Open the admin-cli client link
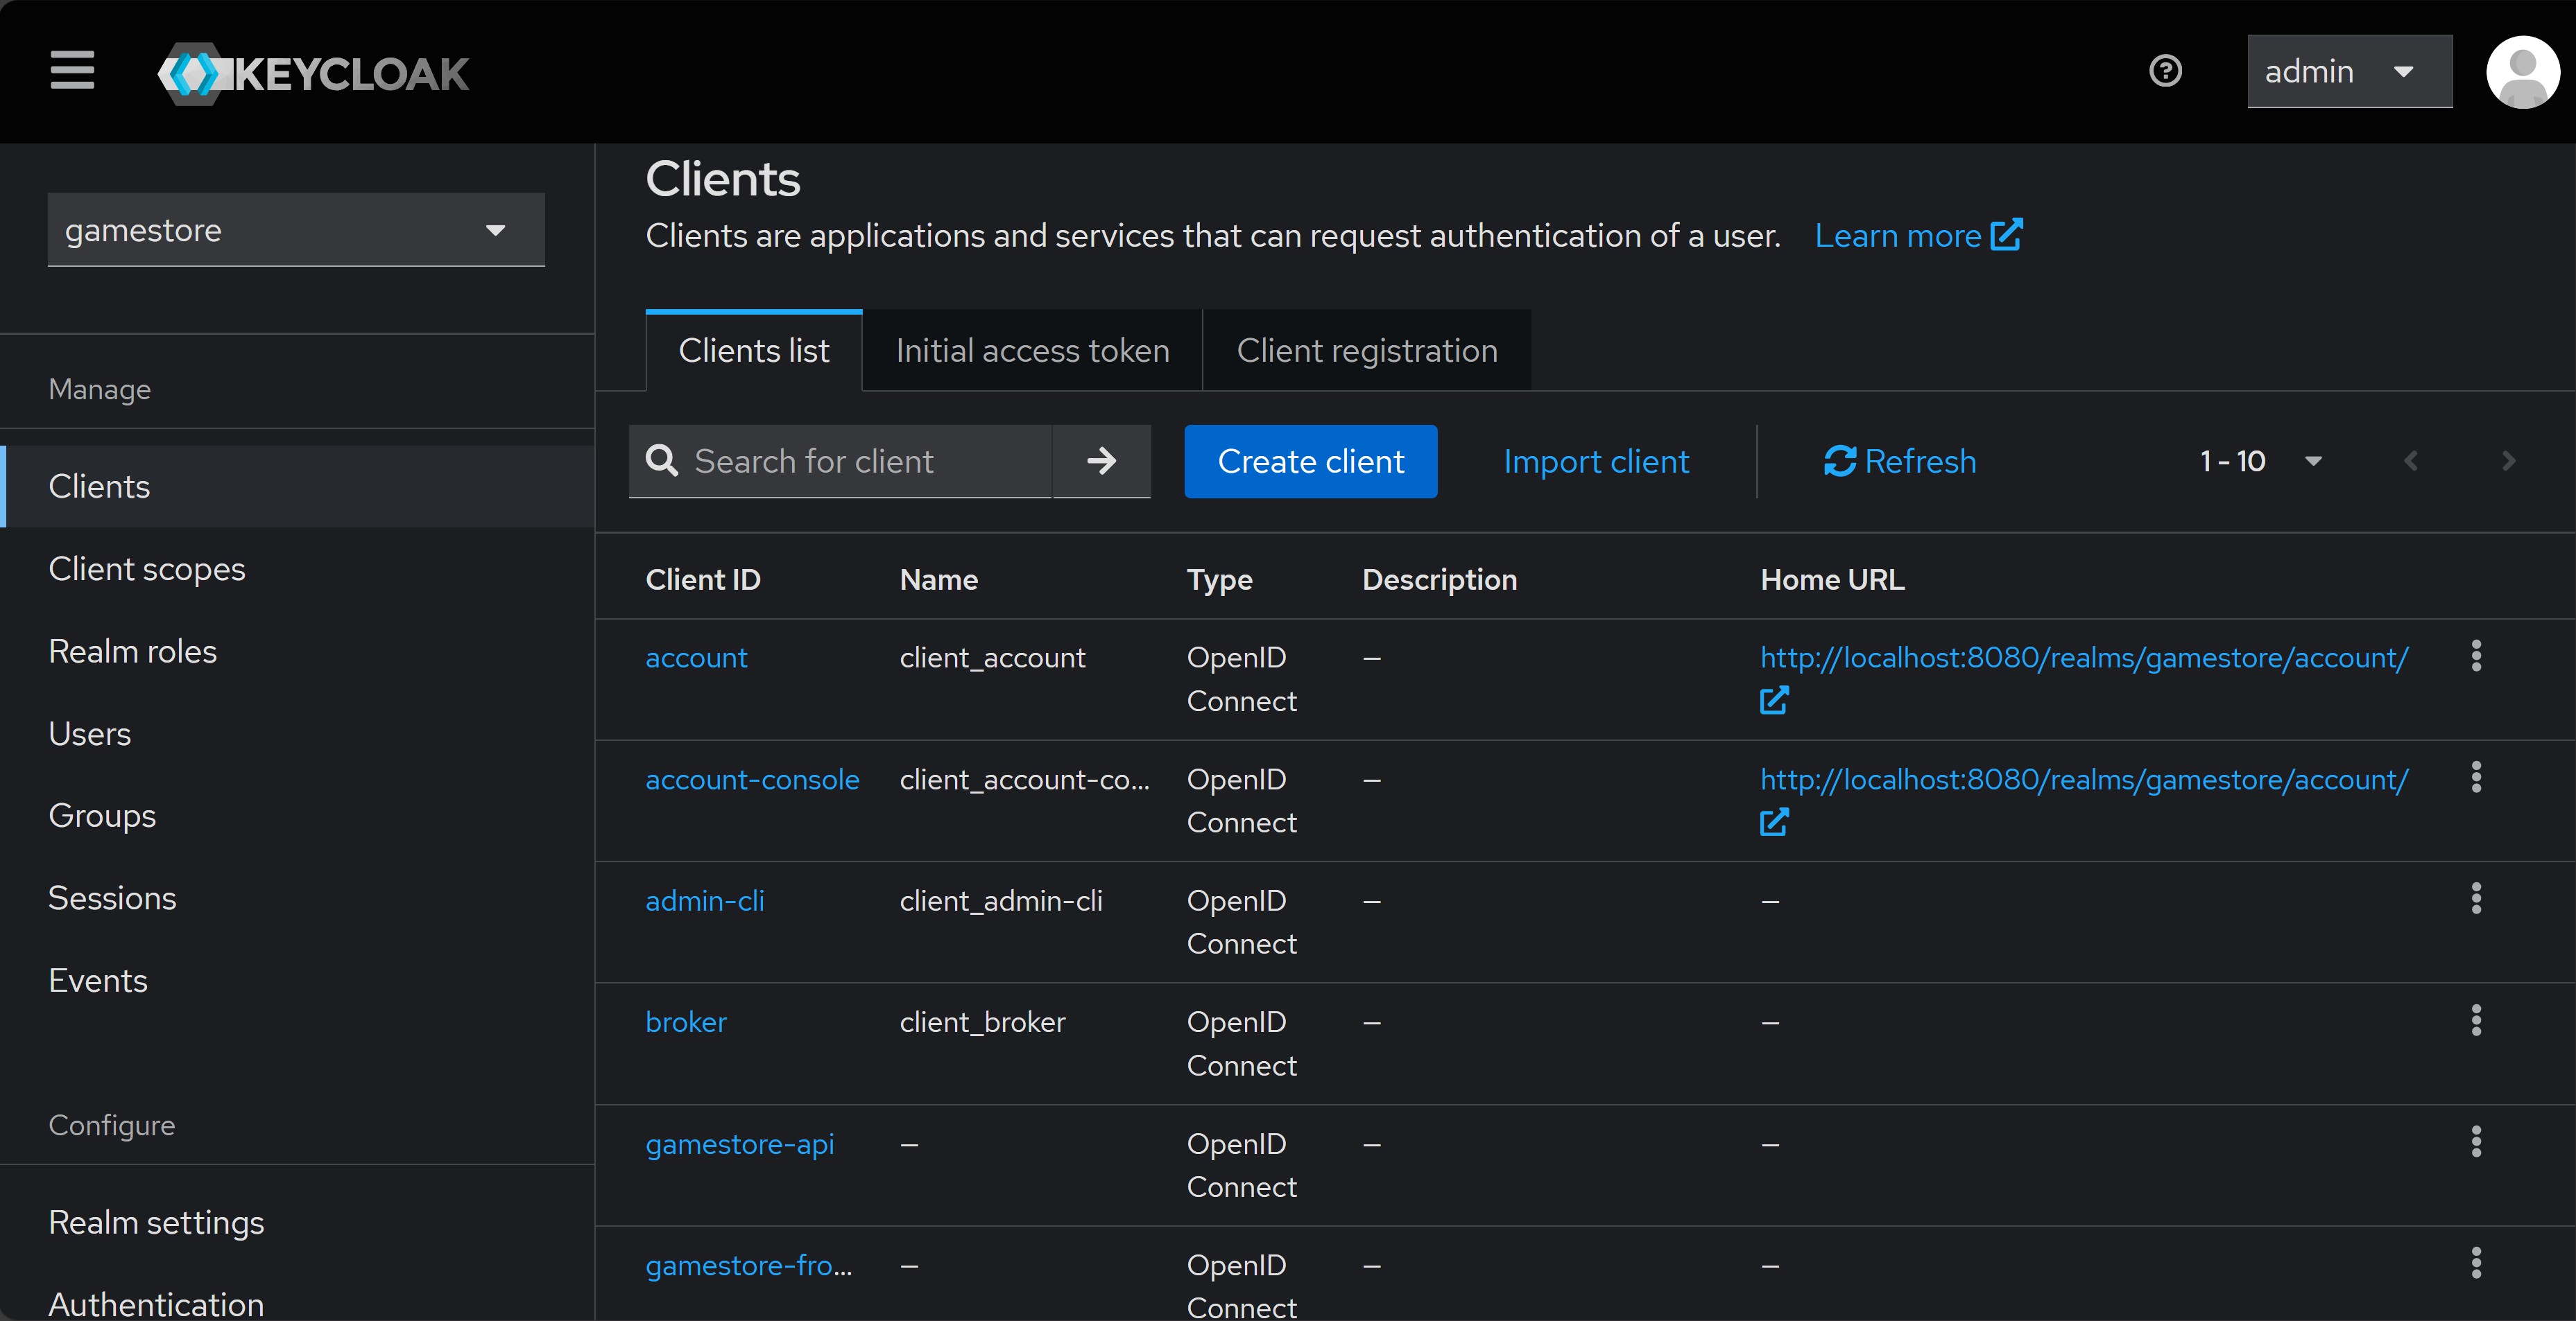 coord(705,901)
